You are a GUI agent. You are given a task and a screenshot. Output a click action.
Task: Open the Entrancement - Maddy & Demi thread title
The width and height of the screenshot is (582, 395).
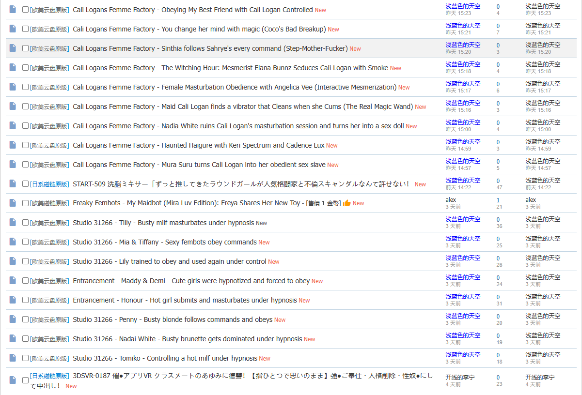pyautogui.click(x=191, y=281)
